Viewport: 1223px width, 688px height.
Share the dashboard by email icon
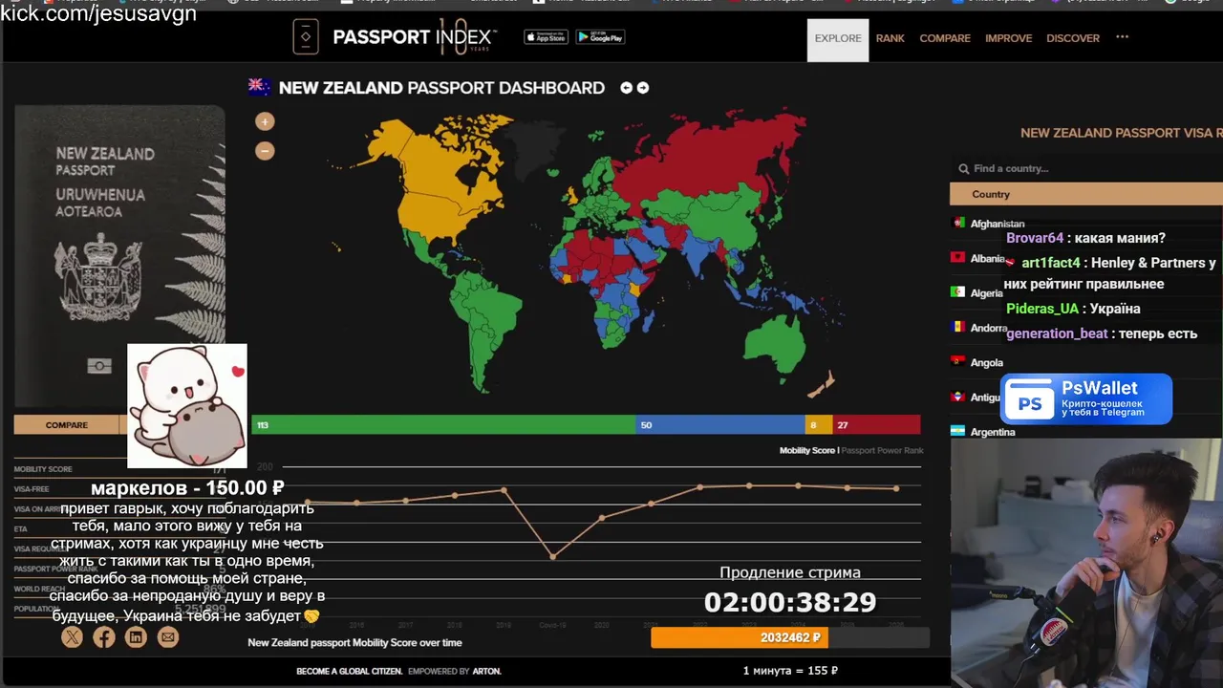coord(168,637)
